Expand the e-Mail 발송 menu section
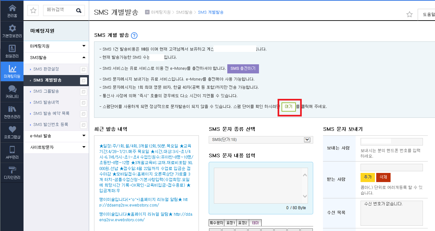435x231 pixels. click(x=84, y=136)
